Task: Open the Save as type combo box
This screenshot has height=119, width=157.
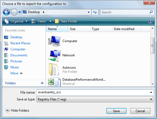Action: [x=95, y=99]
